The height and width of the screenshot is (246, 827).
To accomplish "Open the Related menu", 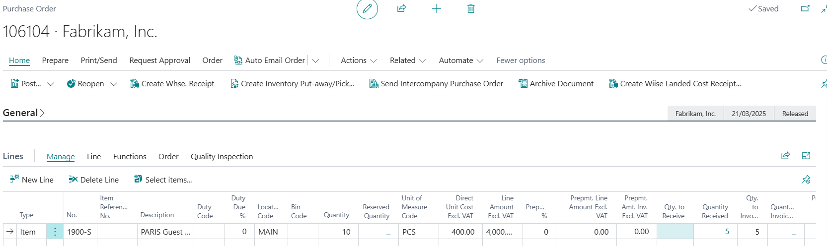I will click(x=408, y=61).
